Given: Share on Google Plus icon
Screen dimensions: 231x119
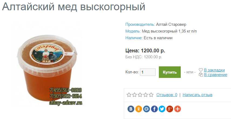Looking at the screenshot, I should click(170, 109).
